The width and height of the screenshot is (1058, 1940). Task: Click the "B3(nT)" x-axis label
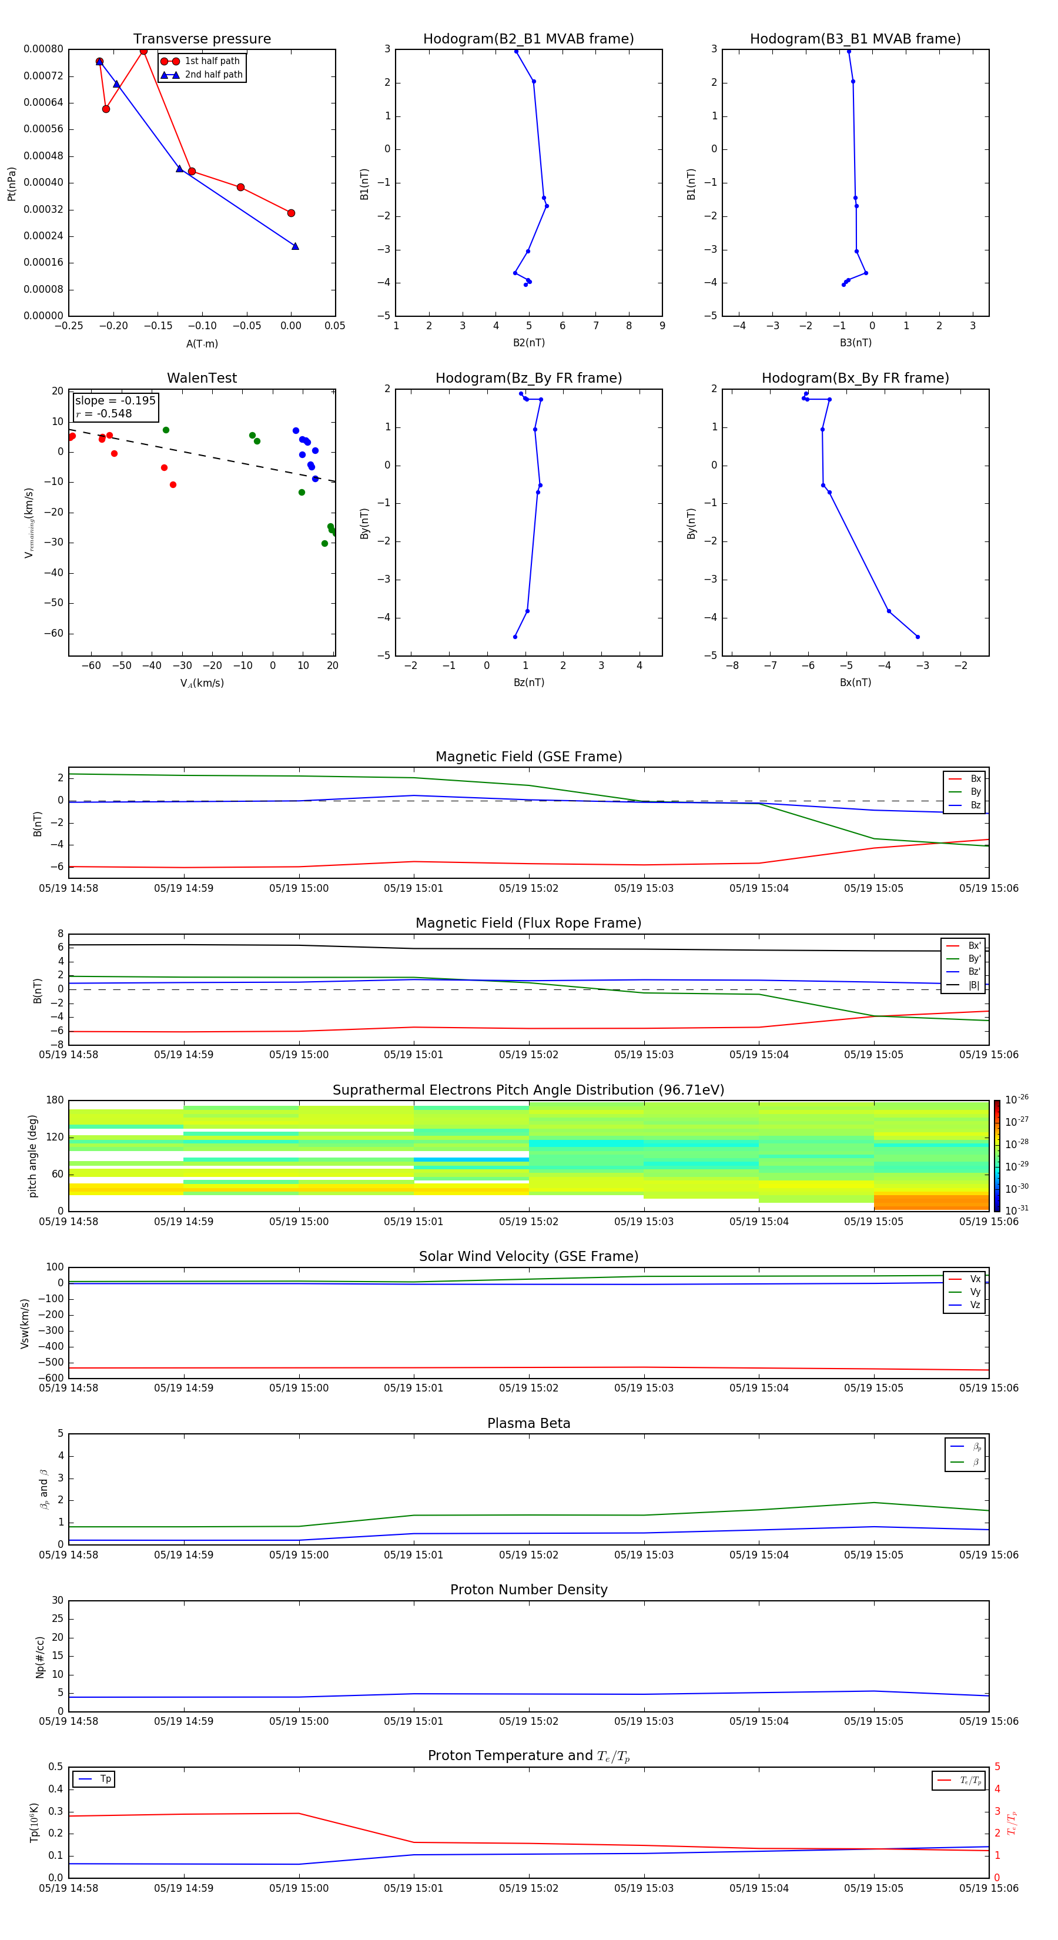click(x=855, y=343)
